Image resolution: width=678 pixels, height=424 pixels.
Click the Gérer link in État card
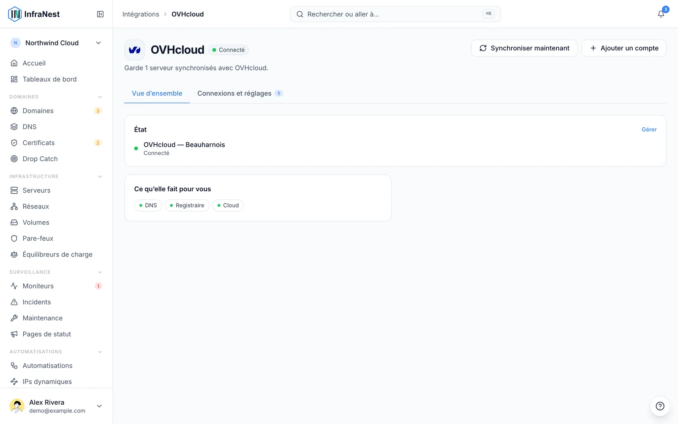tap(649, 129)
